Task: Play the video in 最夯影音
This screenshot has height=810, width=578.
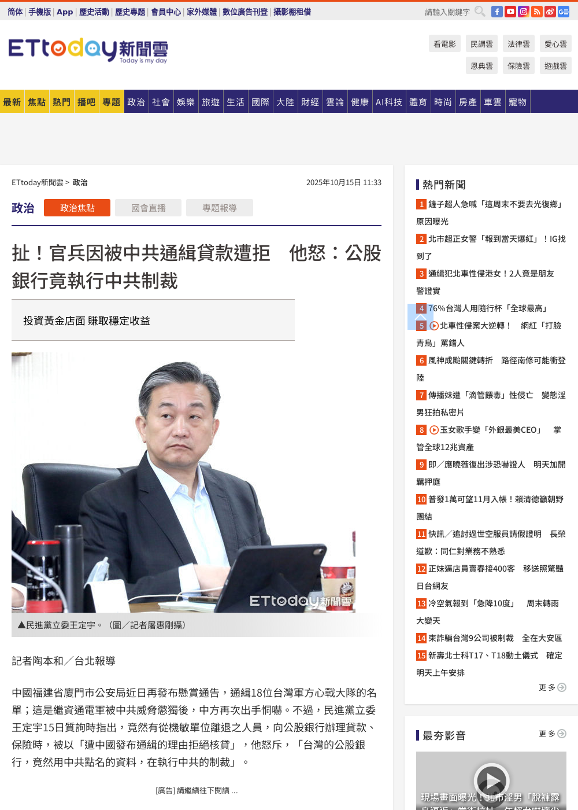Action: click(x=491, y=781)
